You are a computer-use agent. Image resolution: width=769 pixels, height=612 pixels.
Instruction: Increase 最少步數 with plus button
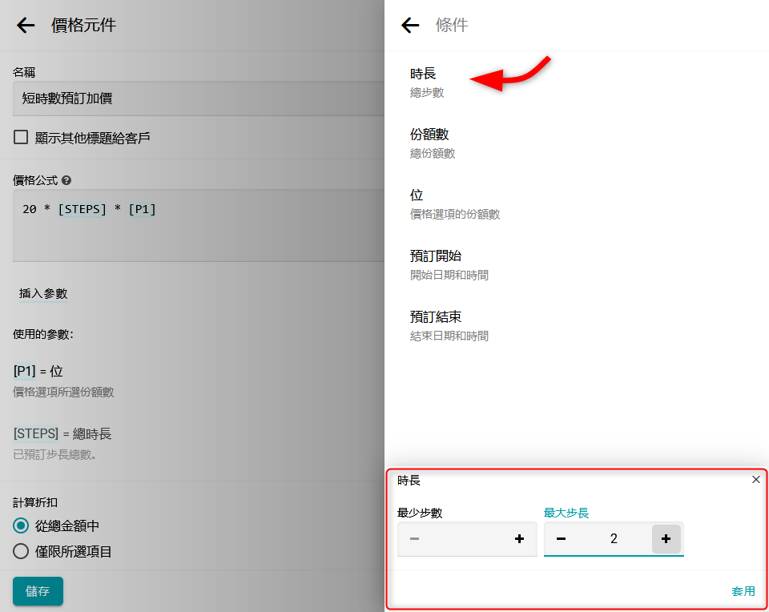click(519, 539)
